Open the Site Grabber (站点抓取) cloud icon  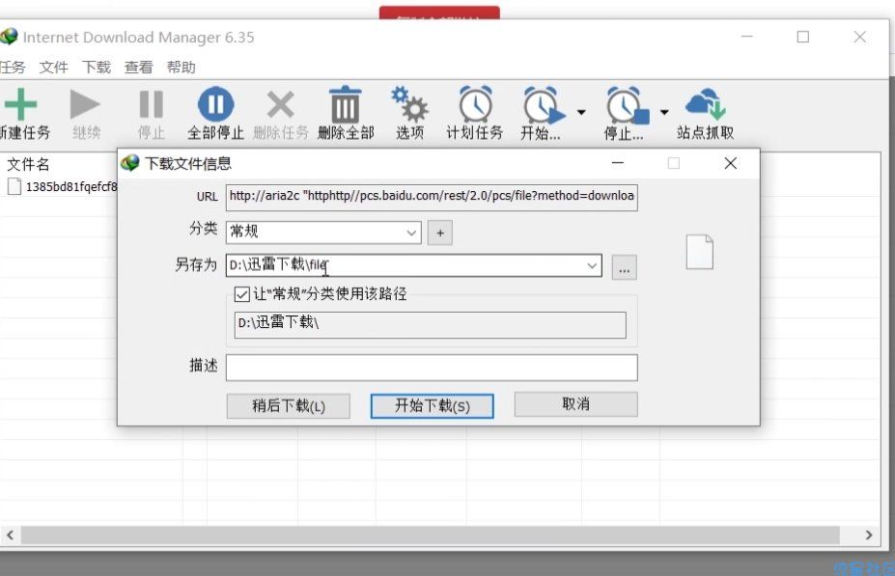pyautogui.click(x=706, y=103)
